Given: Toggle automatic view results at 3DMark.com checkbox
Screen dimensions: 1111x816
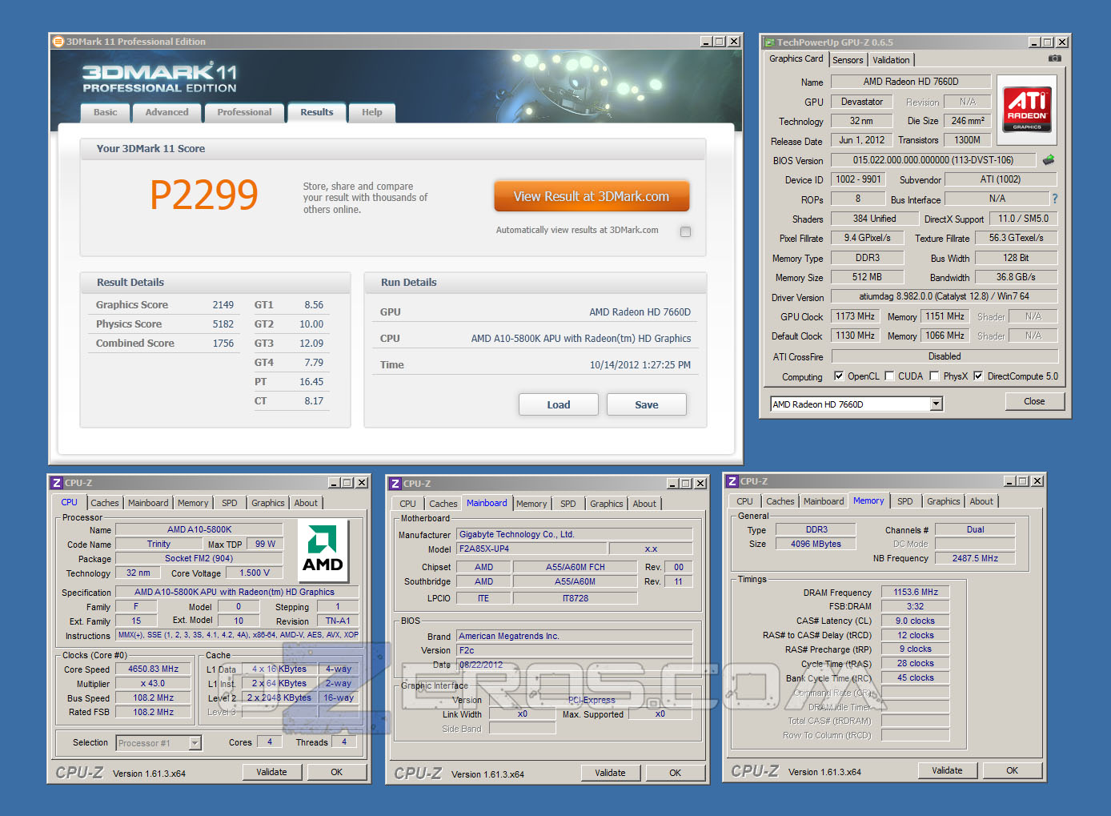Looking at the screenshot, I should click(685, 231).
